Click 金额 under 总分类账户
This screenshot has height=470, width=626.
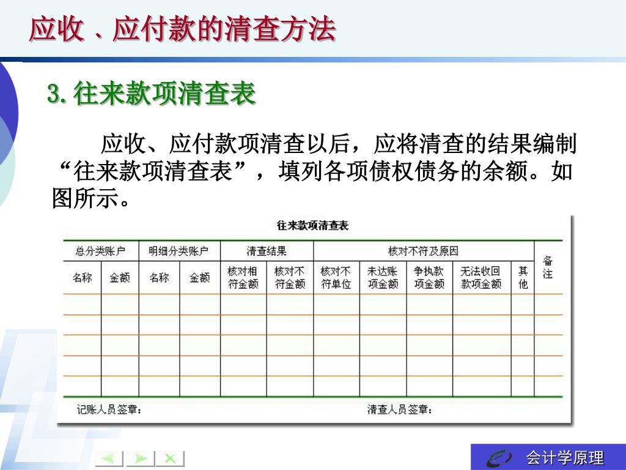120,277
